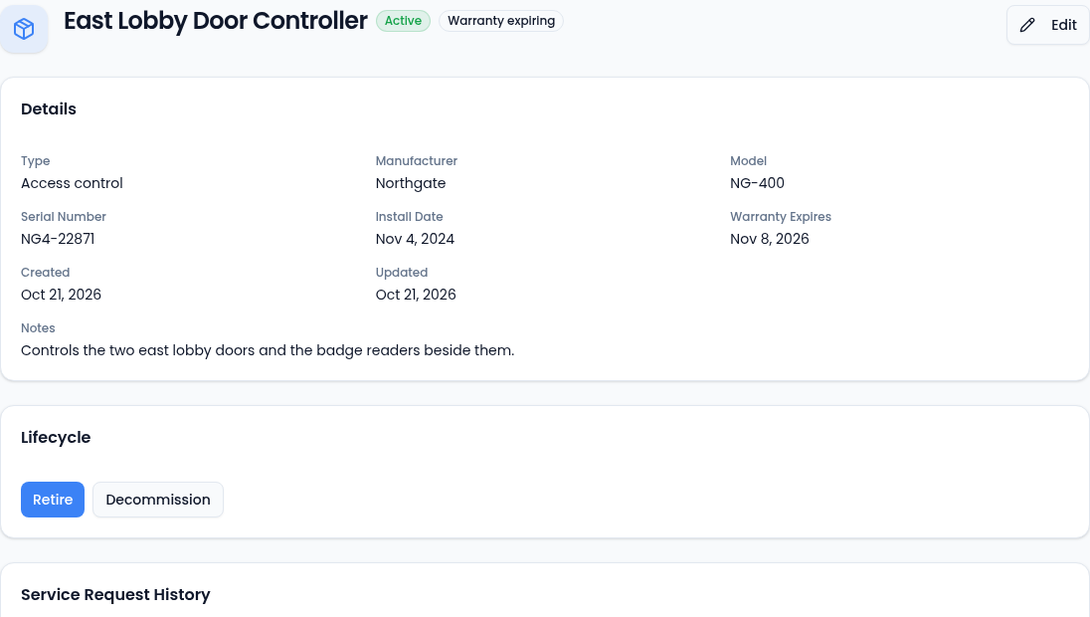Click the notes text about east lobby doors
1090x617 pixels.
[x=268, y=350]
